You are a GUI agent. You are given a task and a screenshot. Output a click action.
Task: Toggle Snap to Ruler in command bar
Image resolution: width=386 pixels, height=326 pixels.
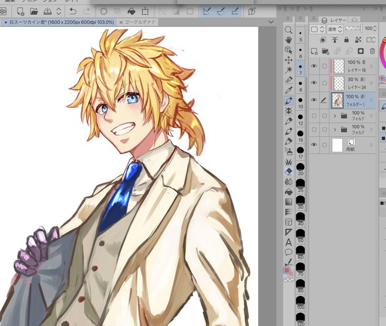click(x=207, y=11)
